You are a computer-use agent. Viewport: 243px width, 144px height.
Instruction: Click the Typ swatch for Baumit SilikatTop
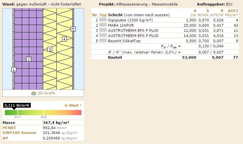coord(103,41)
